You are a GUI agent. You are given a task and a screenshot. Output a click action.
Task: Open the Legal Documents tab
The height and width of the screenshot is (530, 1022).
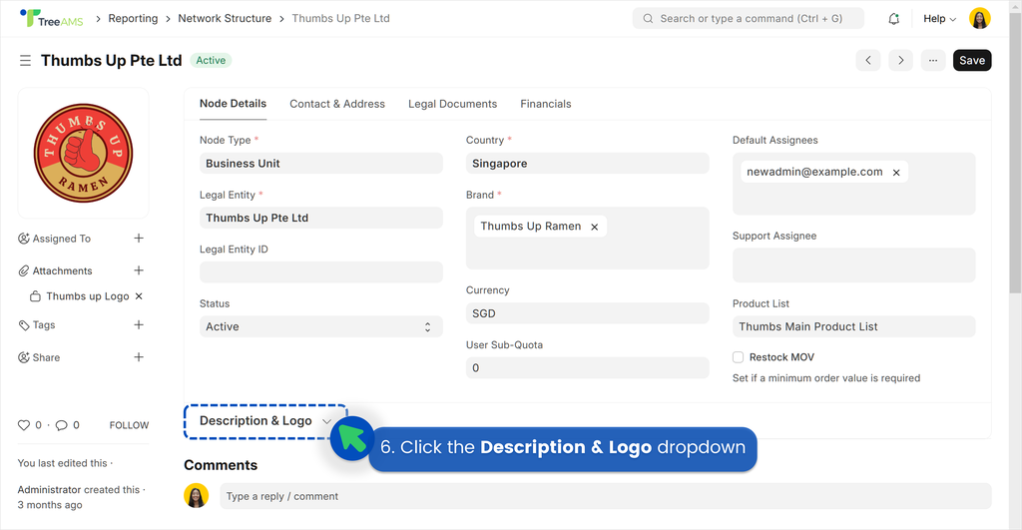tap(452, 104)
